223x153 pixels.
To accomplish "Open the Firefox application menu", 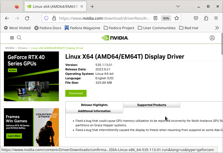I will (216, 18).
